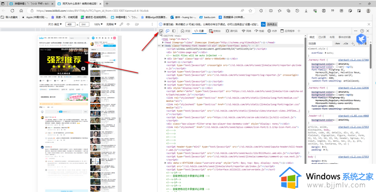
Task: Open the browser downloads icon
Action: click(306, 11)
